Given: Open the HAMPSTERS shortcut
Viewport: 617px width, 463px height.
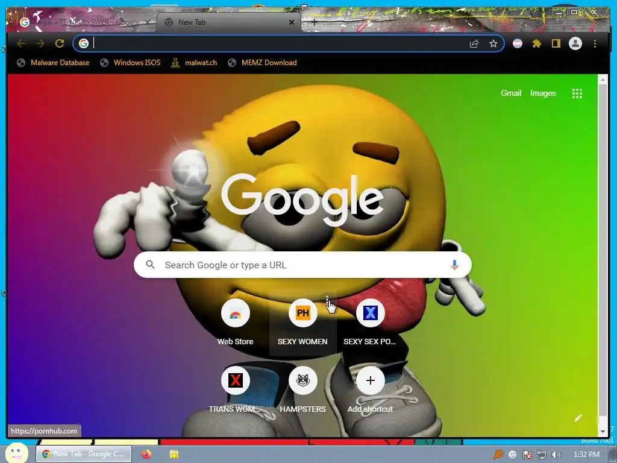Looking at the screenshot, I should point(302,390).
